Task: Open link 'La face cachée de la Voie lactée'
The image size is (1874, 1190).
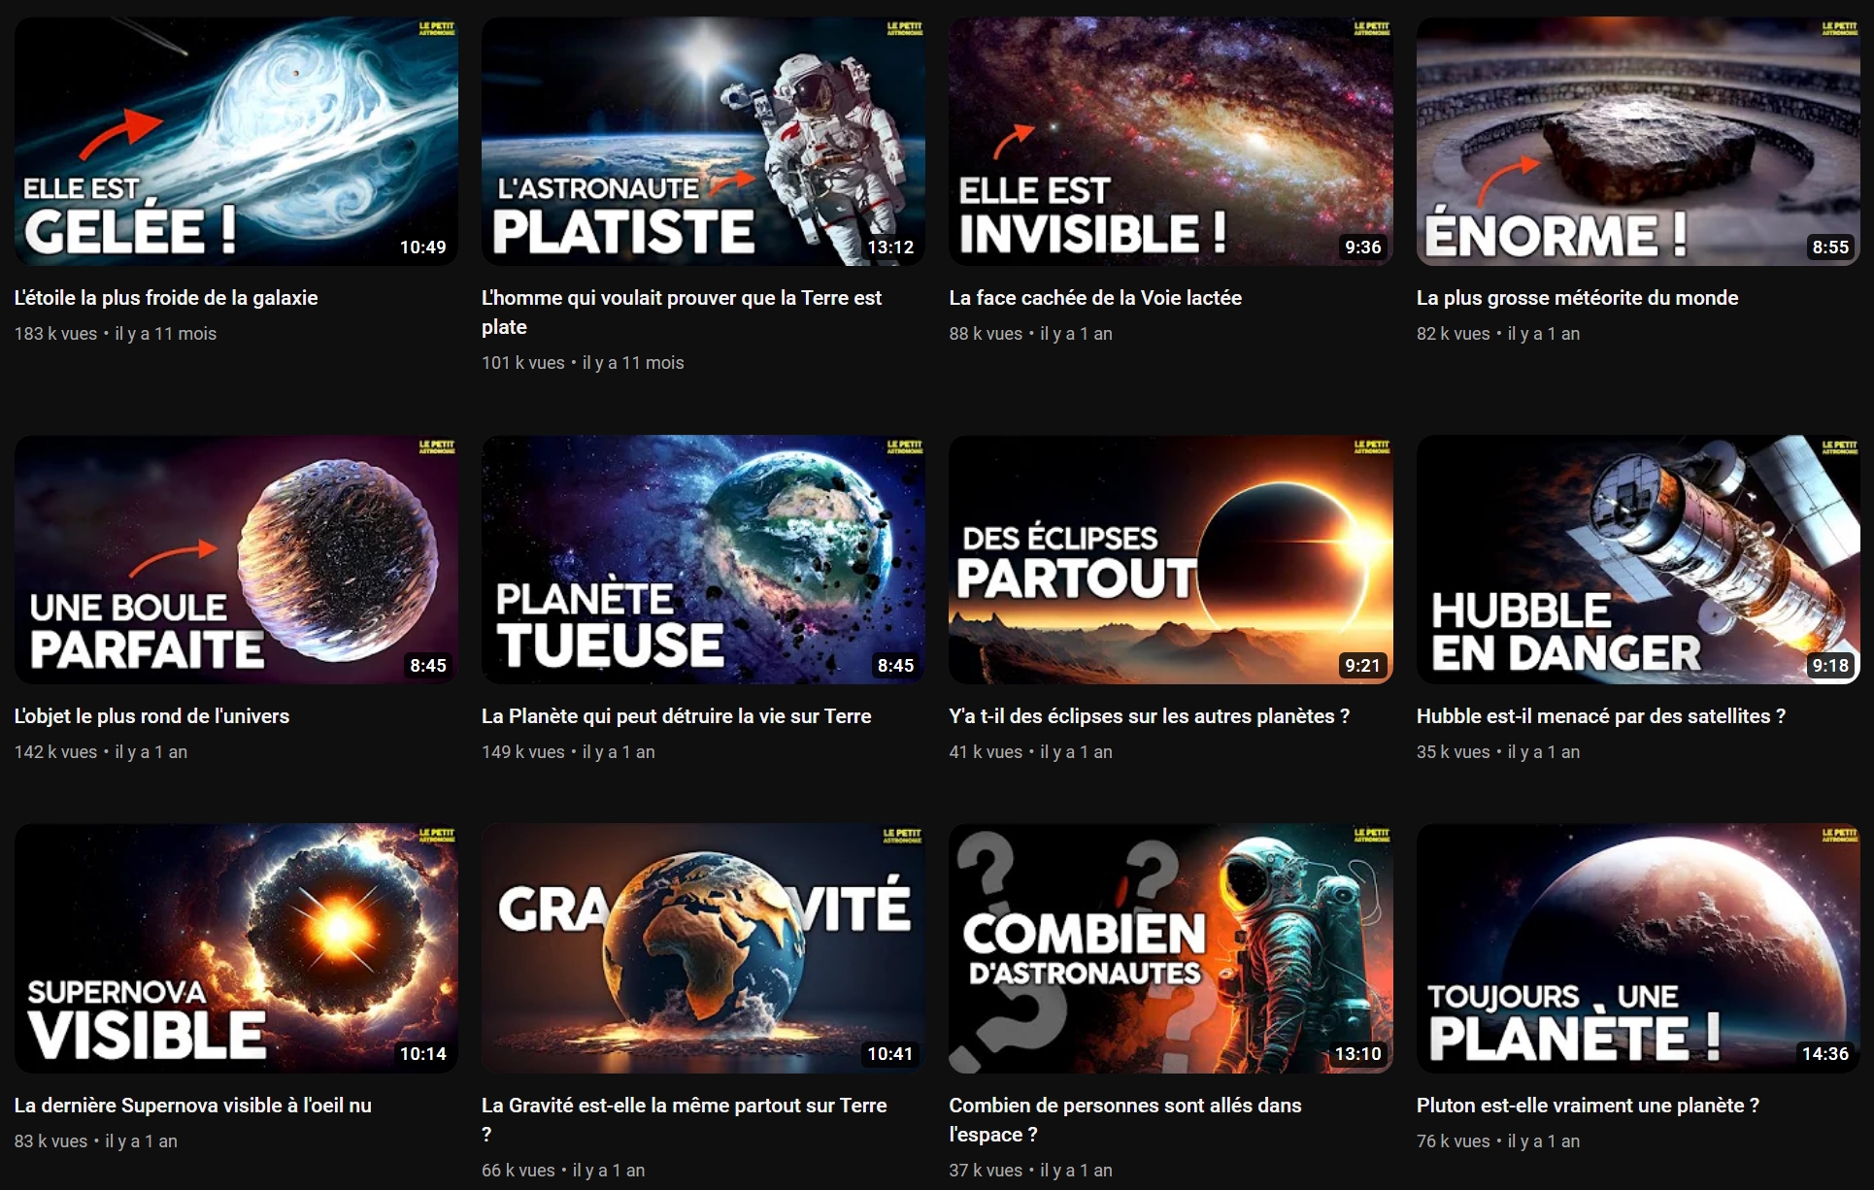Action: [x=1095, y=298]
